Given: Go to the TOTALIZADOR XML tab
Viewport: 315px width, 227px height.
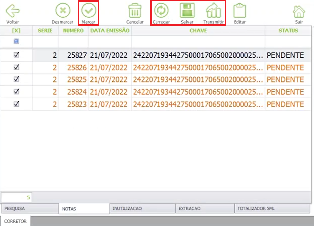Looking at the screenshot, I should pyautogui.click(x=272, y=208).
